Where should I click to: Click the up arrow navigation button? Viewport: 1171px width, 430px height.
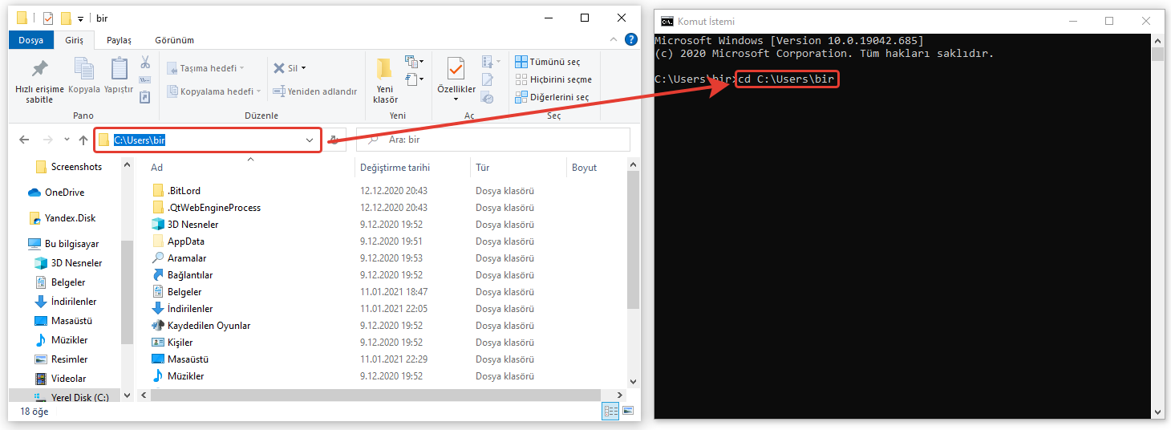pos(83,140)
